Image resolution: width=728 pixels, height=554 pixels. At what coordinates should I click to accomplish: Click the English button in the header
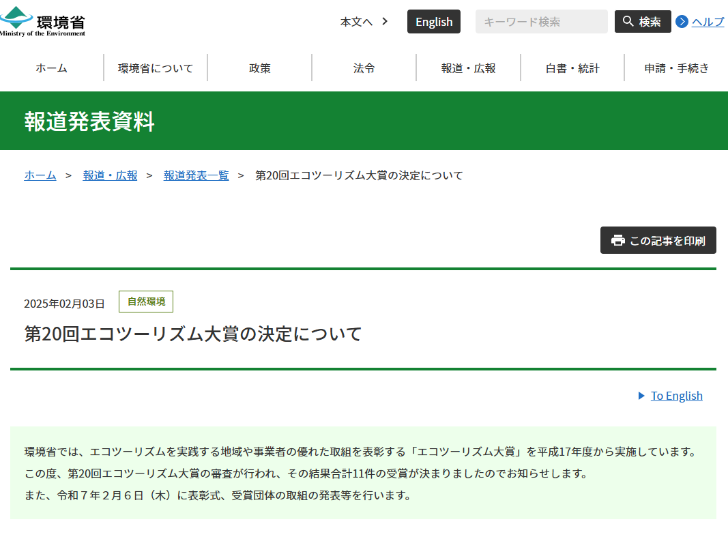433,21
